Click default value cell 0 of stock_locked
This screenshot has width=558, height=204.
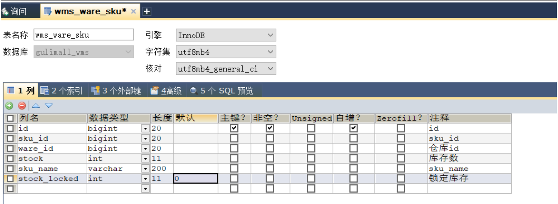click(x=195, y=179)
